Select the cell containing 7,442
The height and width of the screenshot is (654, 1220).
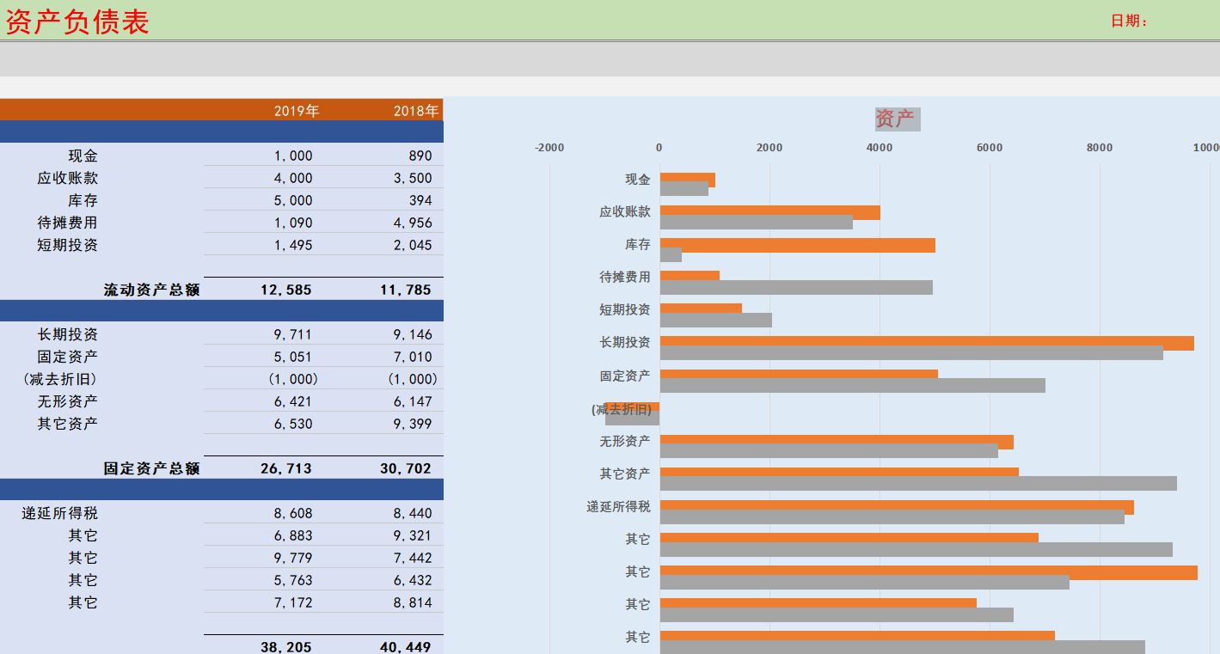point(413,558)
